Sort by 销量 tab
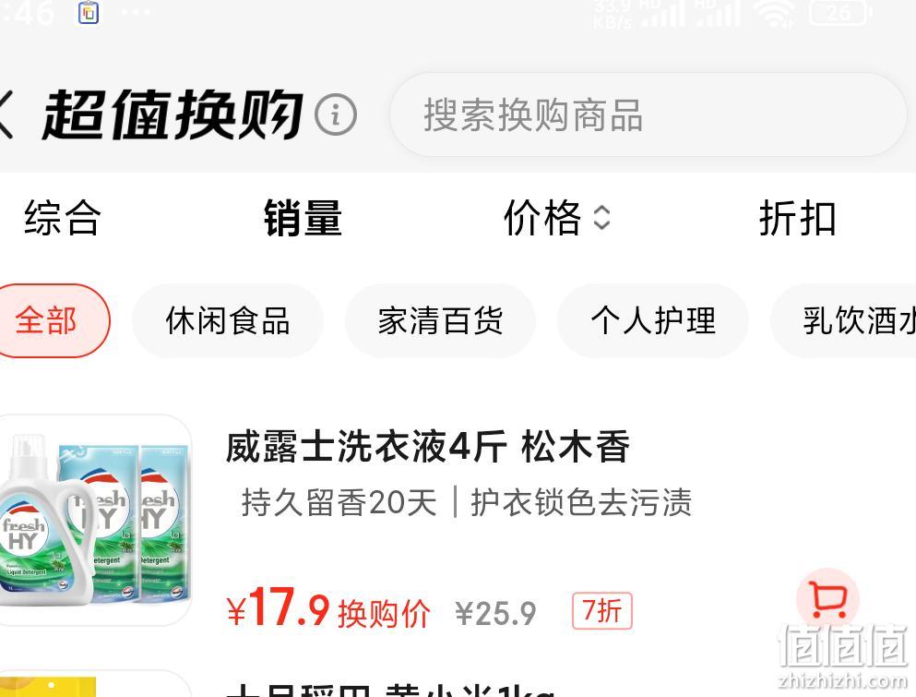 [x=303, y=218]
